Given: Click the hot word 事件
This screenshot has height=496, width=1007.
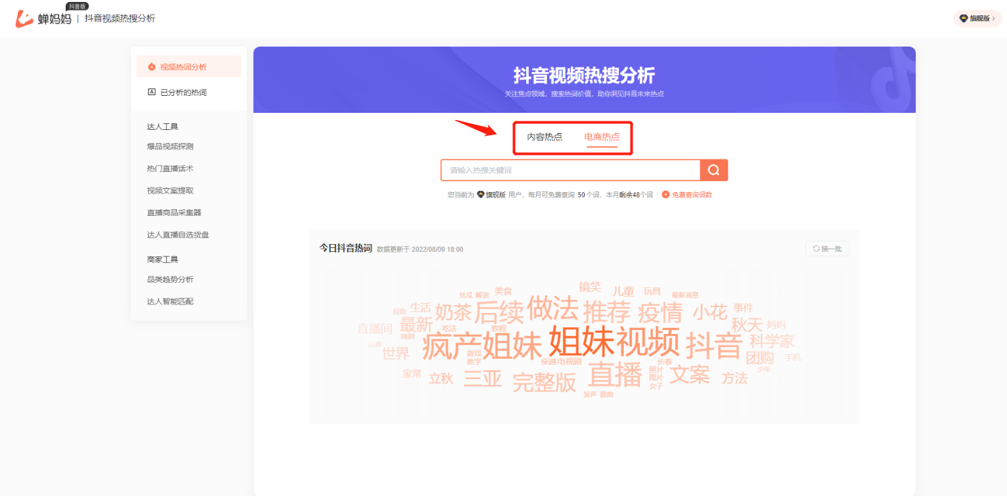Looking at the screenshot, I should tap(744, 307).
